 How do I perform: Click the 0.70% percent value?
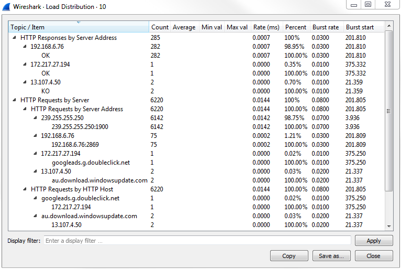(x=293, y=82)
